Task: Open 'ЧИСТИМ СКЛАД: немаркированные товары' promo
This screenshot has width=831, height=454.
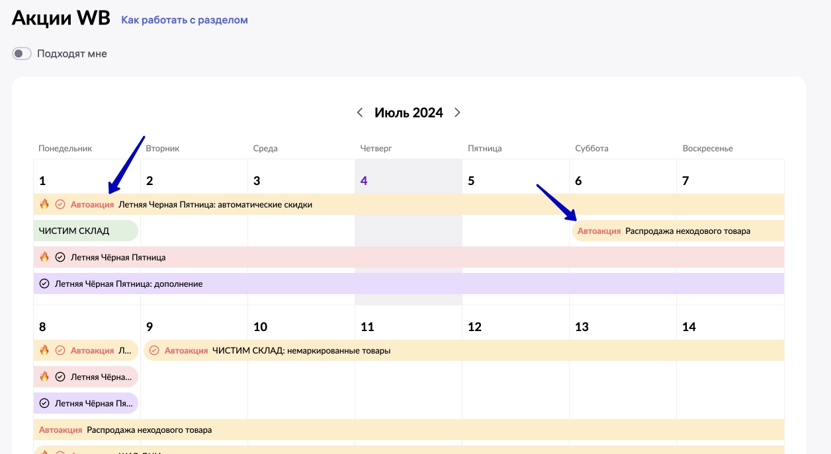Action: 464,350
